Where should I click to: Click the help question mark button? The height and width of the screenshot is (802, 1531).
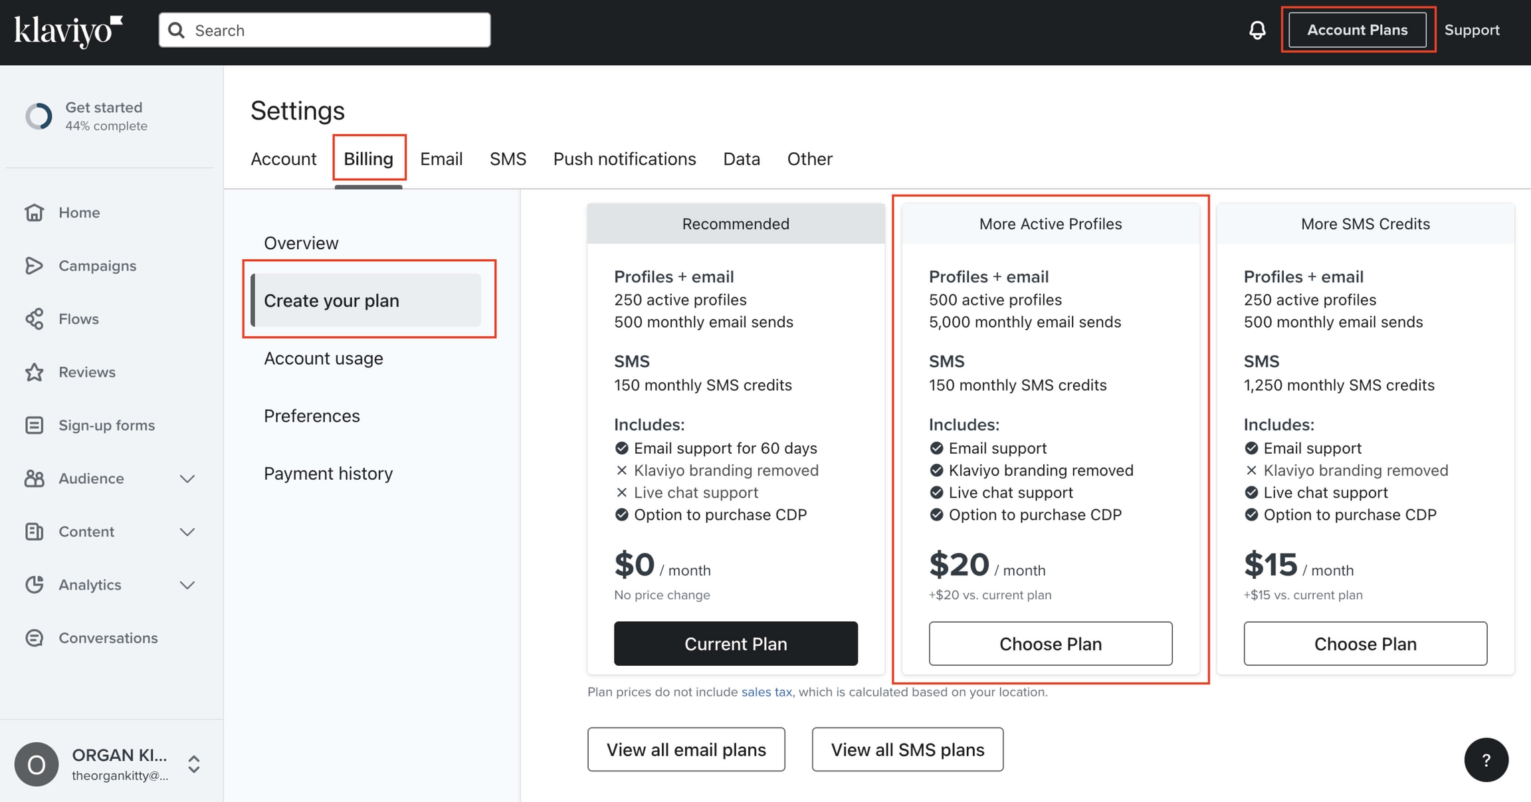1486,760
